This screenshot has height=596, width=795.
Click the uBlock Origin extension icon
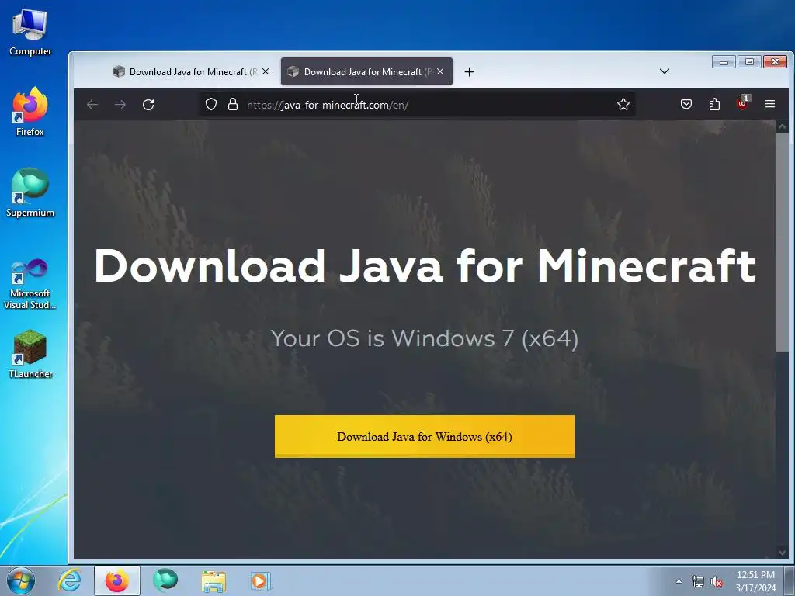[742, 103]
